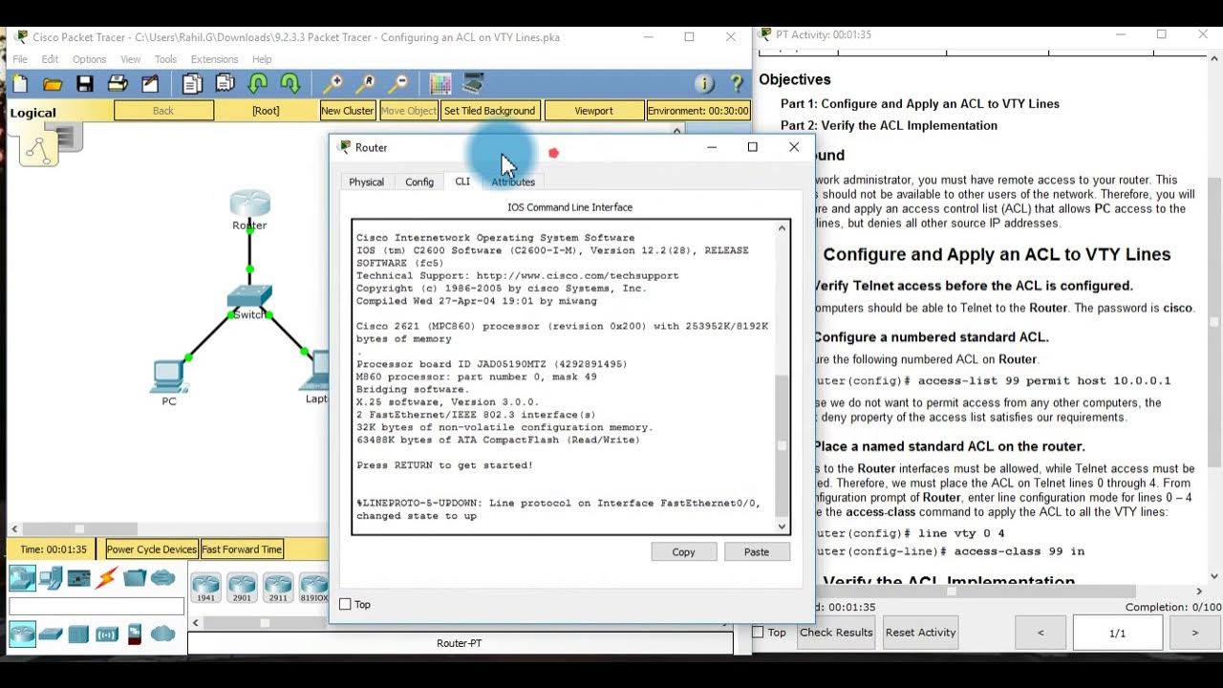Select Security subcategory icon
Screen dimensions: 1223x688
pos(135,634)
